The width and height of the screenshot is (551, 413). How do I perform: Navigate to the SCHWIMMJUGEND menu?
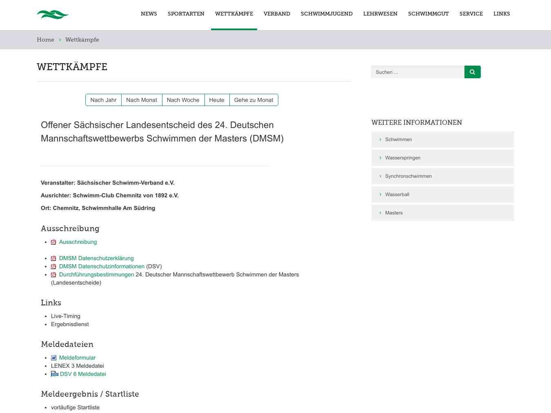coord(327,13)
